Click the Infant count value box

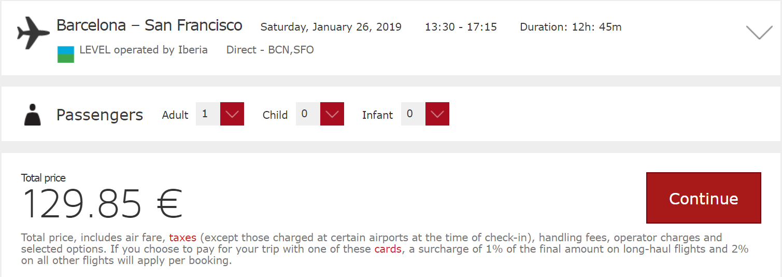tap(413, 114)
